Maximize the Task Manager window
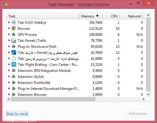The height and width of the screenshot is (123, 157). (138, 3)
